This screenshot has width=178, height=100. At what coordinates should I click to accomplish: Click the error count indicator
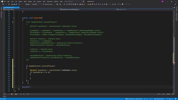12,94
